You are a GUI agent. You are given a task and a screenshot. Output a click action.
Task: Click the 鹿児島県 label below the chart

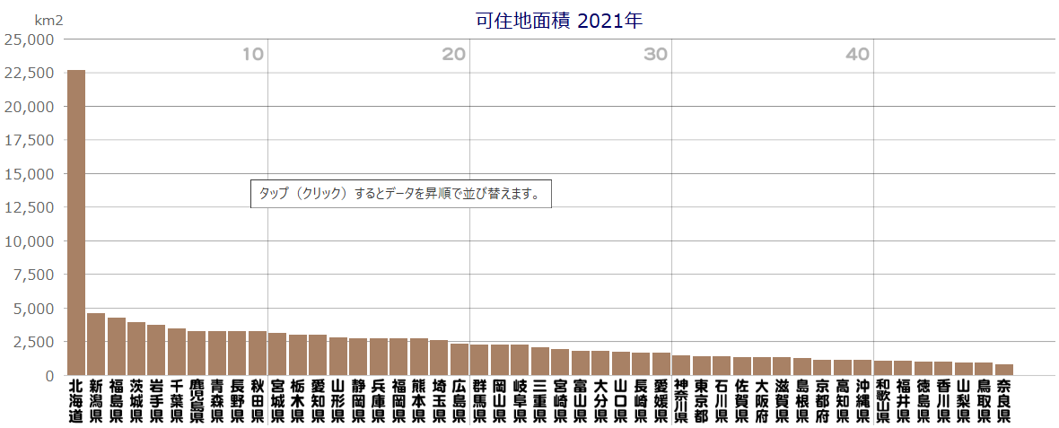[197, 401]
